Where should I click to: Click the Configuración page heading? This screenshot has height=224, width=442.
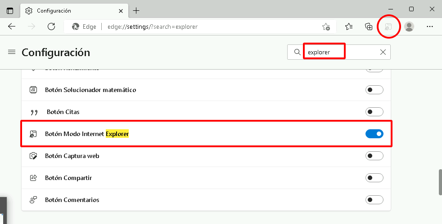coord(56,53)
